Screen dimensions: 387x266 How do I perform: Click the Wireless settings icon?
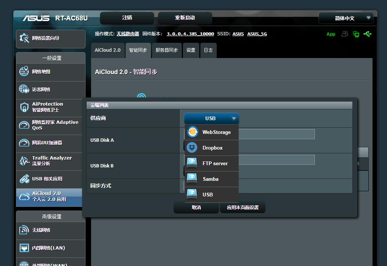pos(24,230)
